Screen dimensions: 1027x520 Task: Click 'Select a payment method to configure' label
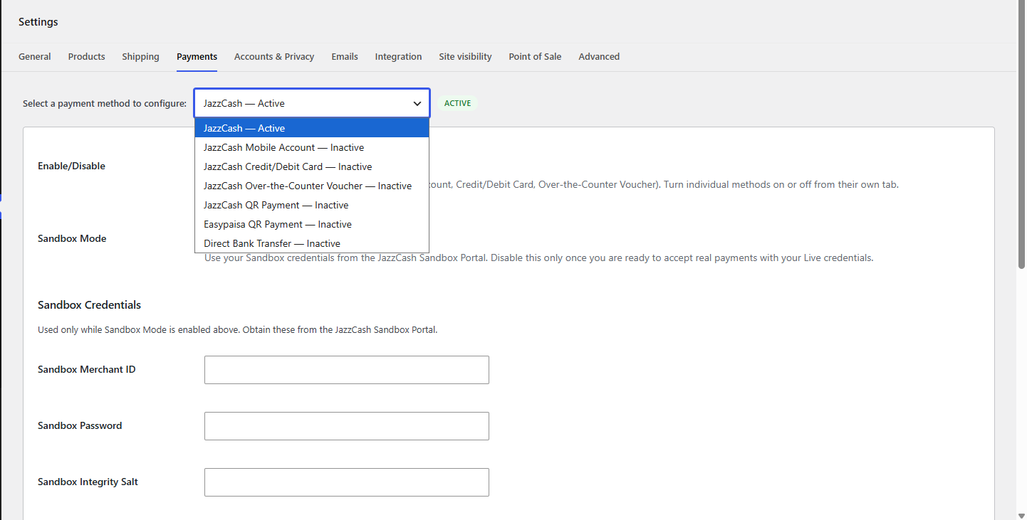105,103
